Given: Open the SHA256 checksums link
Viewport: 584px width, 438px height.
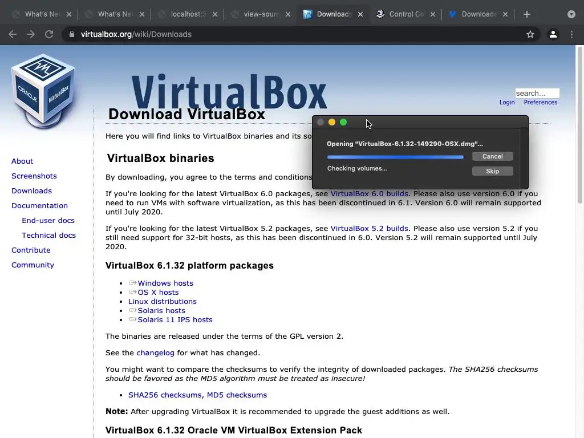Looking at the screenshot, I should [165, 395].
